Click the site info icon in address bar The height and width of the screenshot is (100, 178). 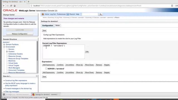coord(31,6)
